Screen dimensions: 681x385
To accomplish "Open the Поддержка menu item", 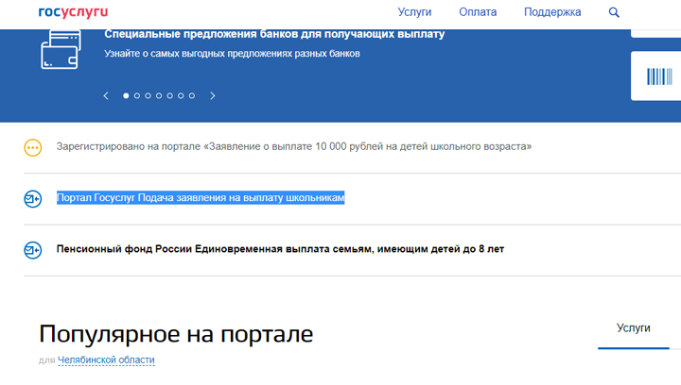I will 552,12.
